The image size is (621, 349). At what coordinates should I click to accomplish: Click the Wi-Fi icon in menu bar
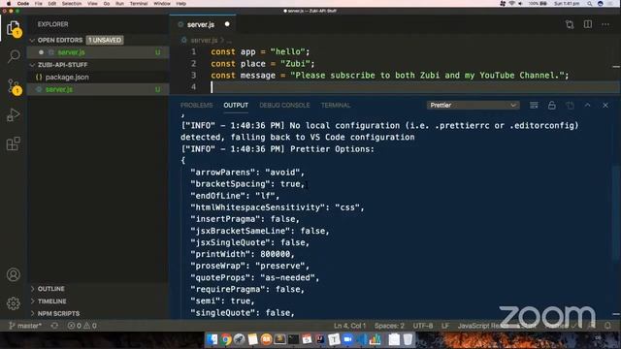click(x=511, y=3)
